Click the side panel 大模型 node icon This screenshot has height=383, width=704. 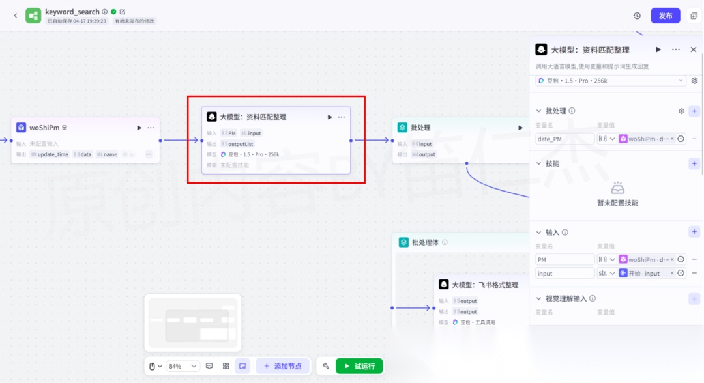(x=541, y=50)
